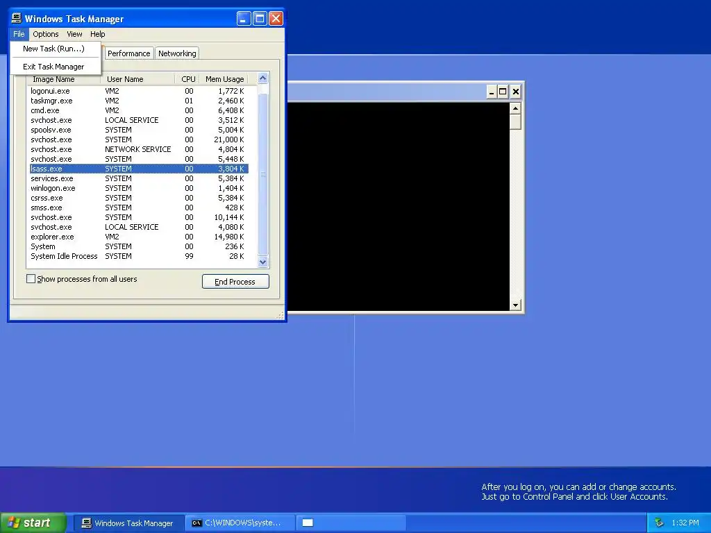Select svchost.exe row using 21,000 K
This screenshot has height=533, width=711.
pyautogui.click(x=138, y=139)
